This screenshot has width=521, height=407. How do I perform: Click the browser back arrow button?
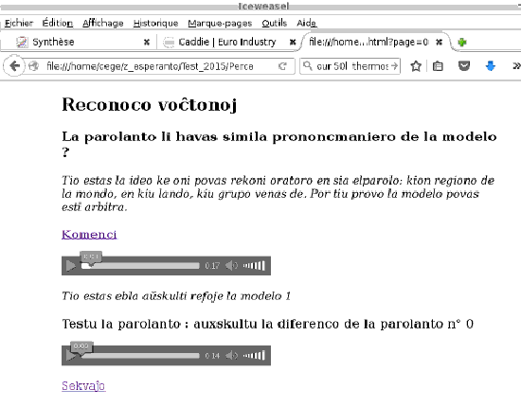(x=14, y=66)
